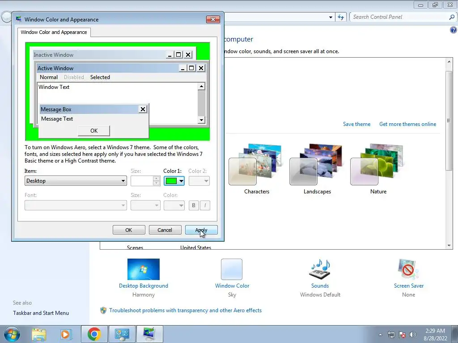Toggle the Italic font button
Image resolution: width=458 pixels, height=343 pixels.
pos(205,205)
